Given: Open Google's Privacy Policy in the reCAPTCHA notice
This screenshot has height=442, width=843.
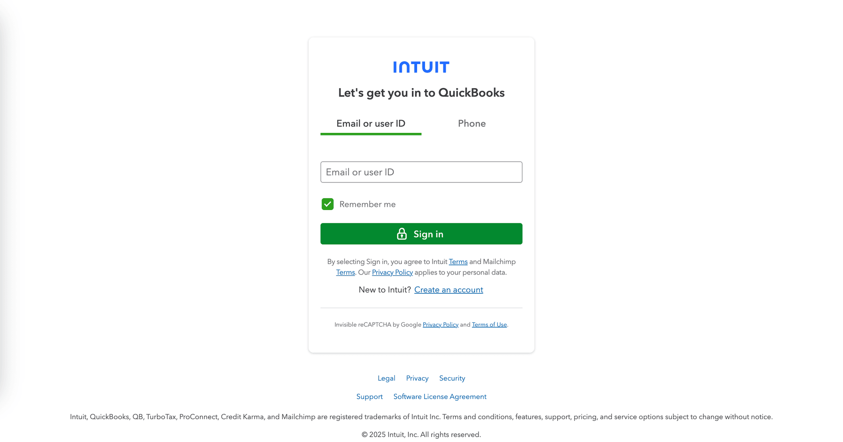Looking at the screenshot, I should pyautogui.click(x=440, y=324).
